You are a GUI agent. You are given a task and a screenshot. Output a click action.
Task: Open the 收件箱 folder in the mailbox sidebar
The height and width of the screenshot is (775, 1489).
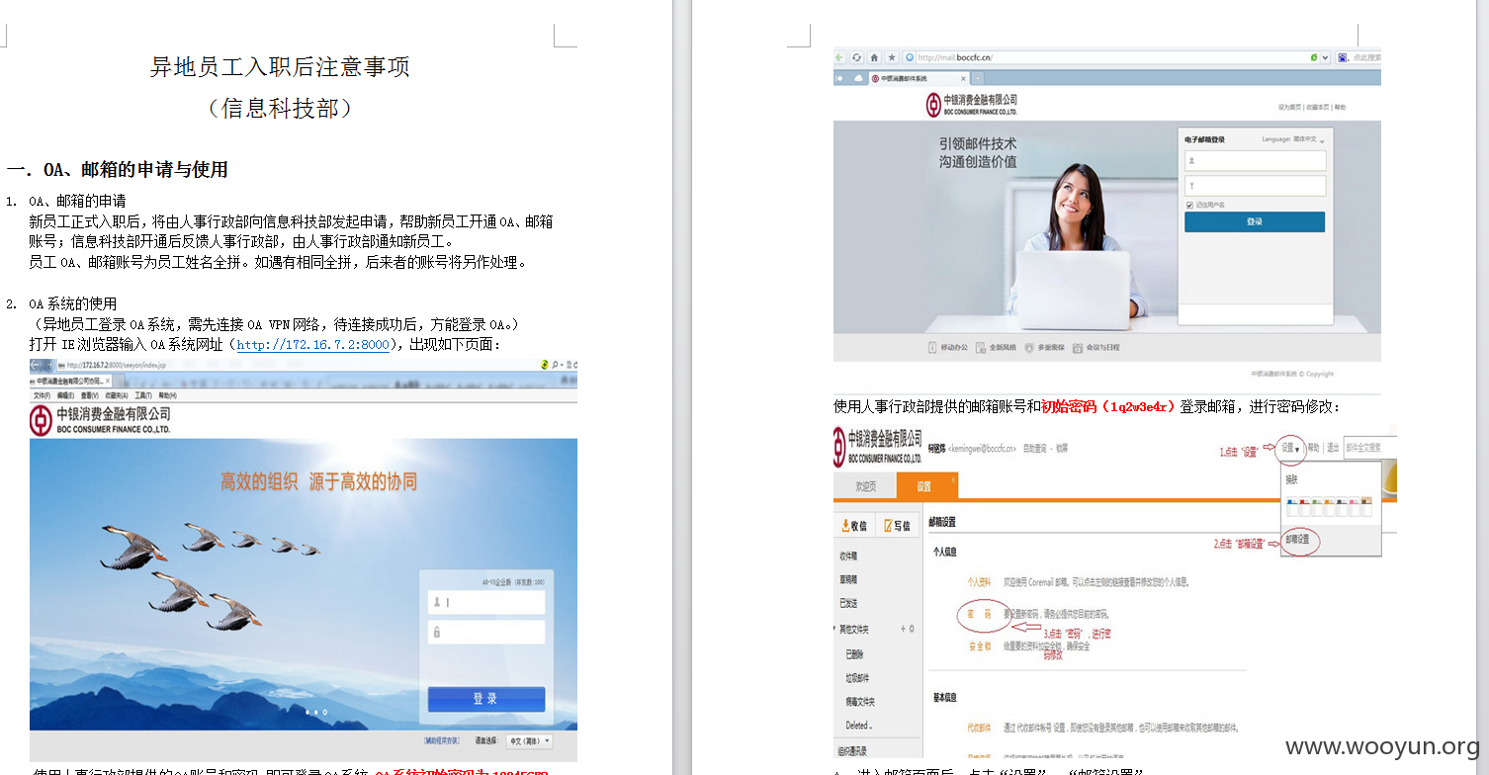(x=847, y=556)
